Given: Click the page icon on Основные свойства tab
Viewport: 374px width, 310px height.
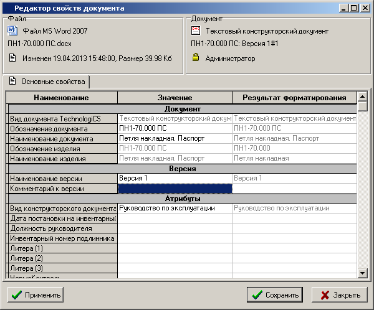Looking at the screenshot, I should click(12, 81).
